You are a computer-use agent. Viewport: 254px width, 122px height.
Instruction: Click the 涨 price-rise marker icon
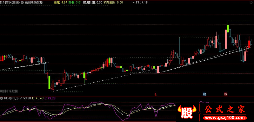pos(225,94)
